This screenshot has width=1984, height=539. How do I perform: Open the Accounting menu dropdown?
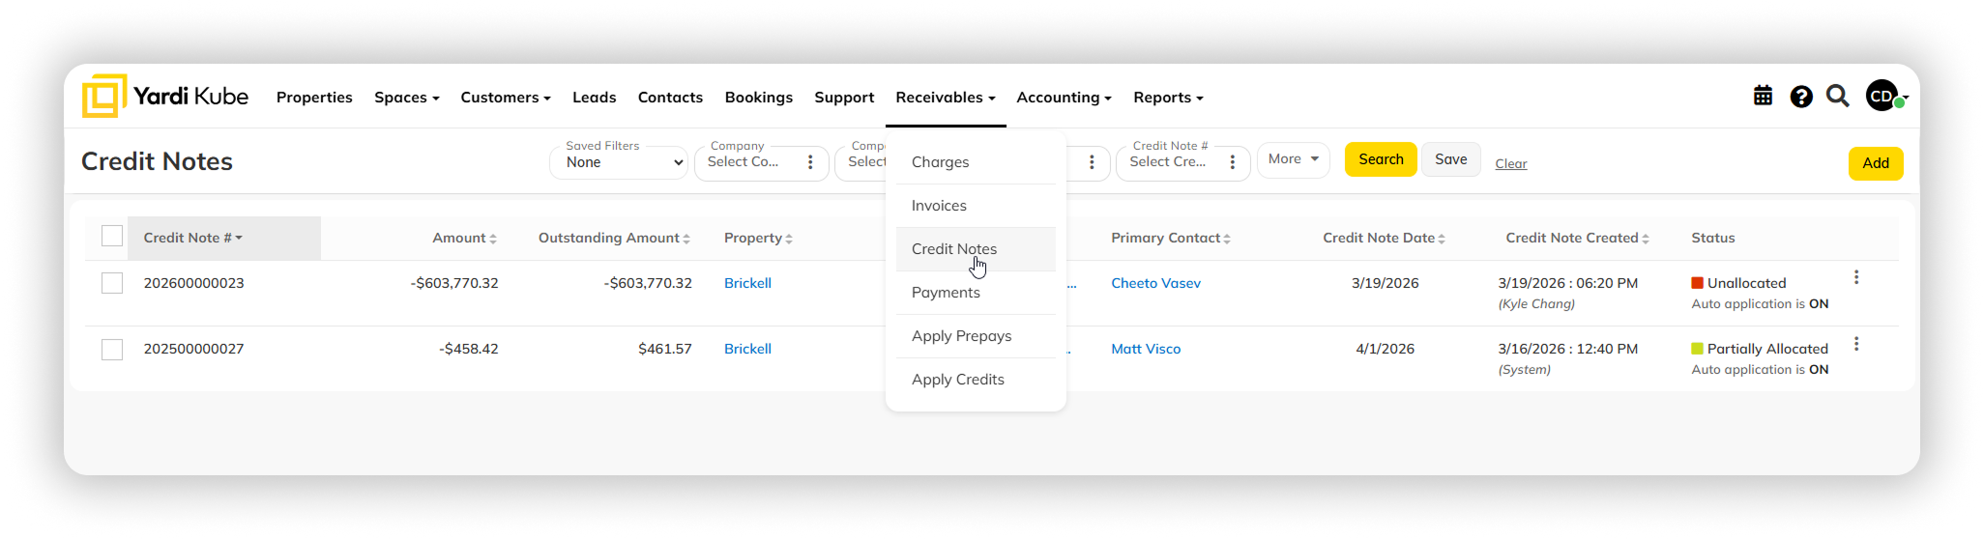[1064, 98]
